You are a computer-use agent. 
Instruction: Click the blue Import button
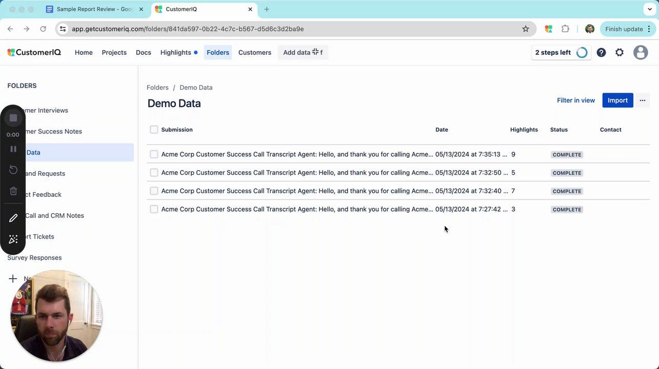click(x=617, y=100)
